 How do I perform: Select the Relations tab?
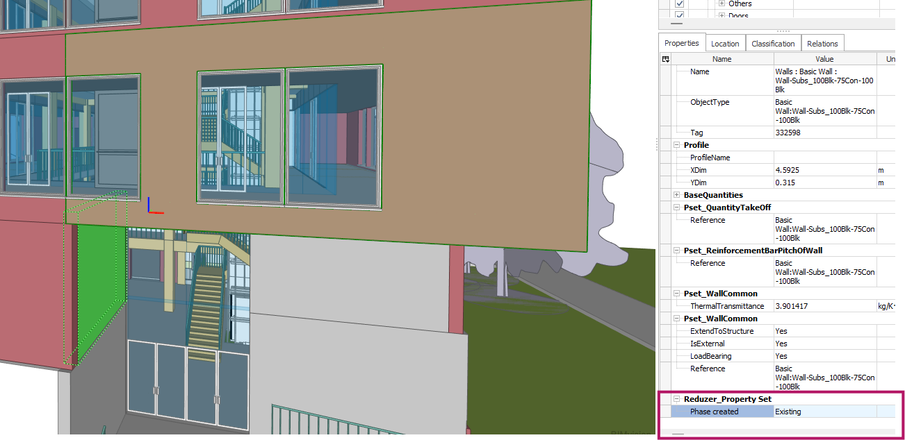pos(822,44)
